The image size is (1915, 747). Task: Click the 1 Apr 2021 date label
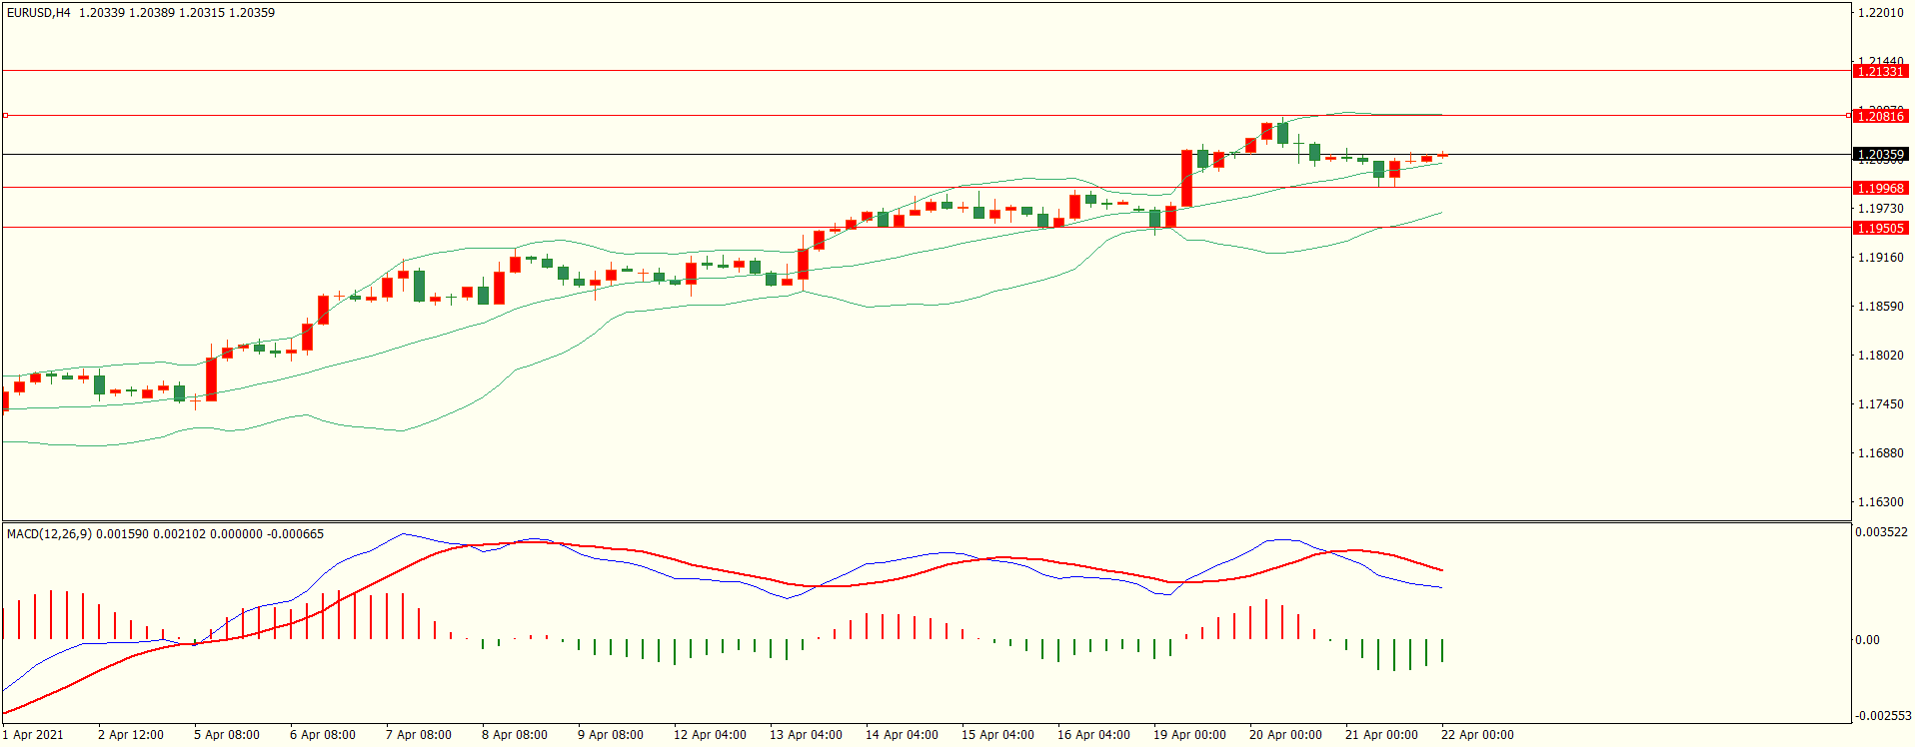(33, 735)
